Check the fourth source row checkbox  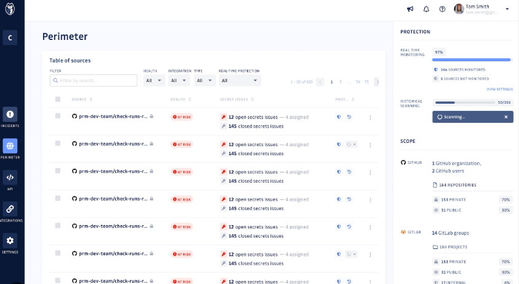[58, 198]
